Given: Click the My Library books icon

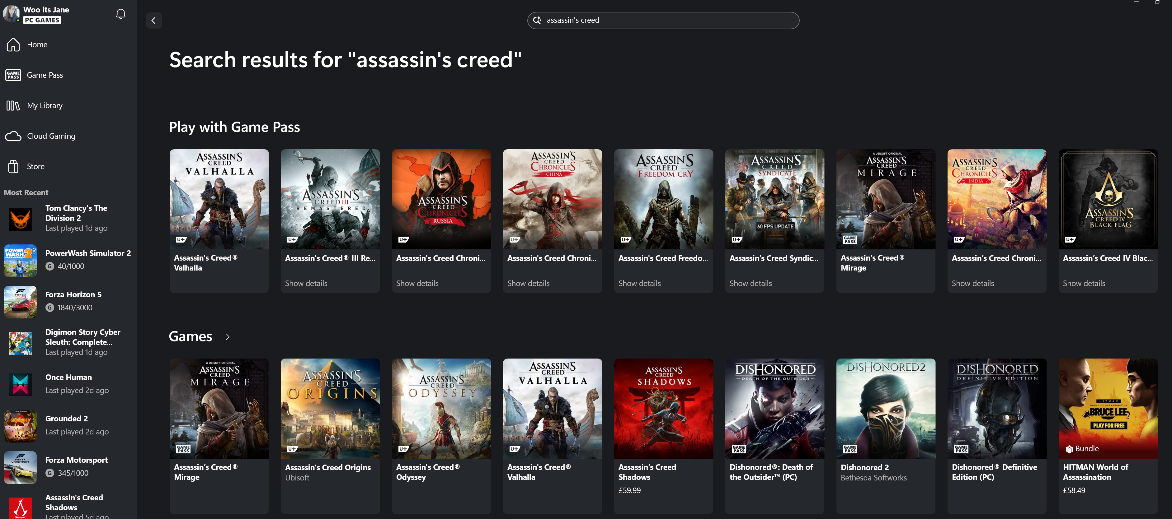Looking at the screenshot, I should click(13, 105).
